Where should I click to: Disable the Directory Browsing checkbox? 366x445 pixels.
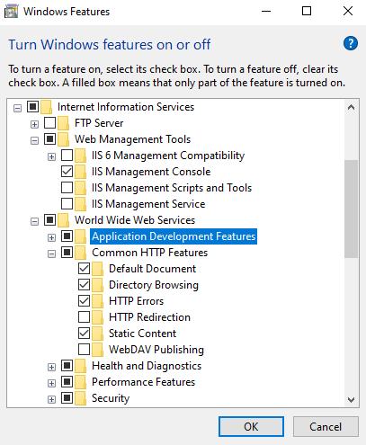[84, 284]
